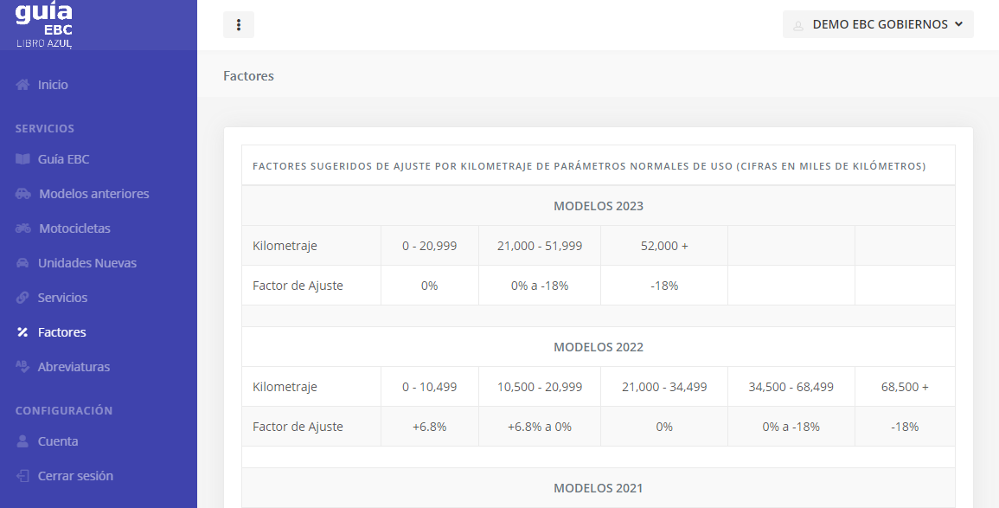
Task: Click the home icon beside Inicio
Action: tap(23, 85)
